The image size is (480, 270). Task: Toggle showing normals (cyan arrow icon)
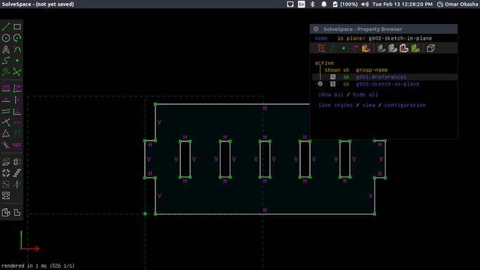point(332,48)
